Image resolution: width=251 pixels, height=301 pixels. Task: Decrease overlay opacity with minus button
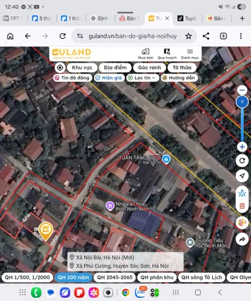pyautogui.click(x=242, y=90)
